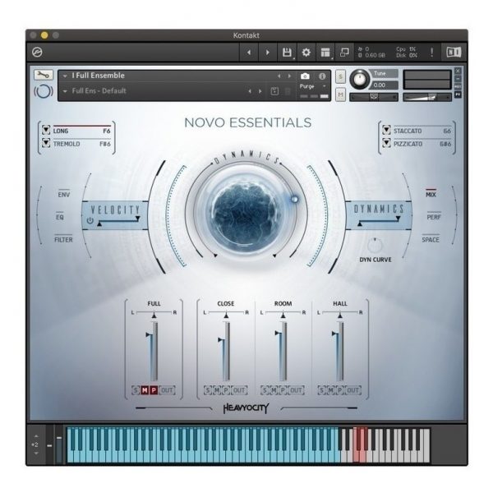The height and width of the screenshot is (493, 493).
Task: Go to next preset in toolbar
Action: pyautogui.click(x=268, y=53)
